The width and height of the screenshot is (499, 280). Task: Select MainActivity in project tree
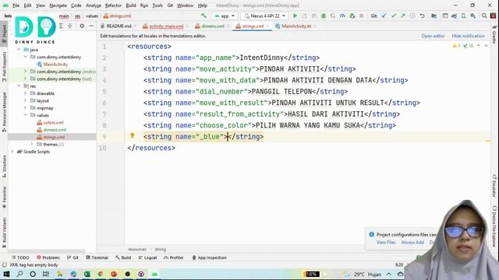tap(52, 64)
